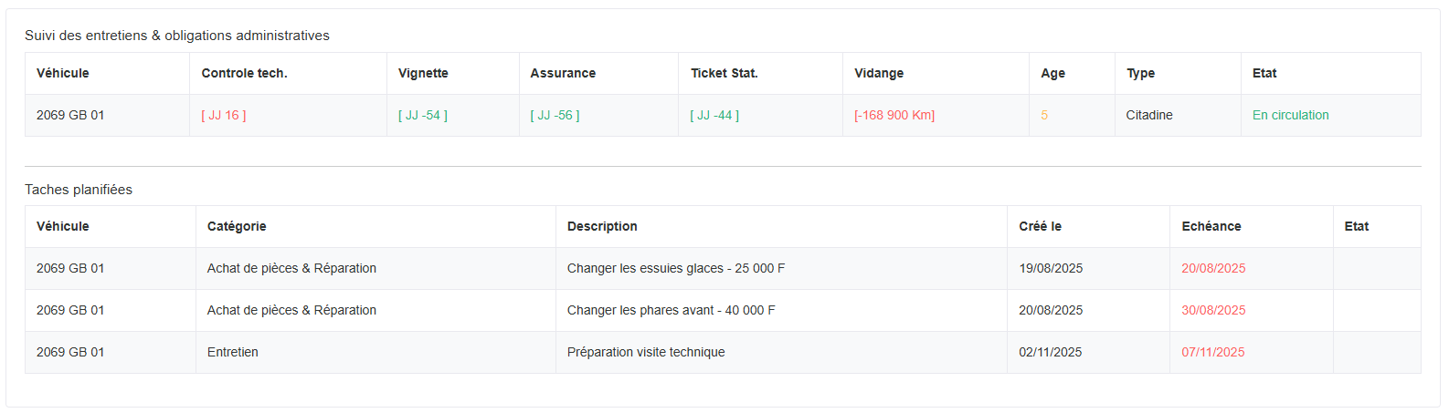Click the En circulation status text

(1290, 116)
